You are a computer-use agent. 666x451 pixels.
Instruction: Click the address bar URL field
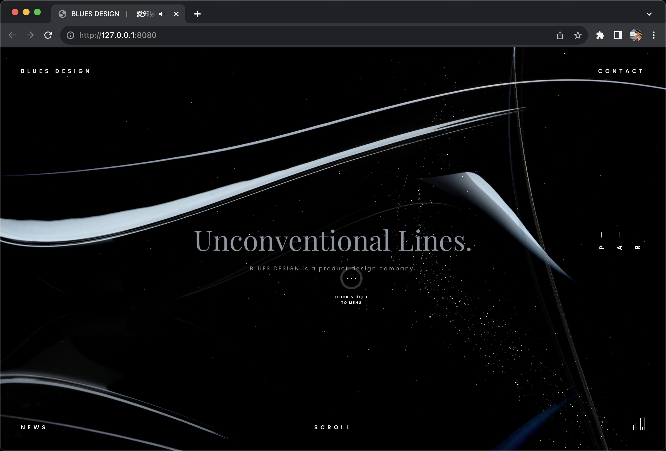pyautogui.click(x=287, y=35)
